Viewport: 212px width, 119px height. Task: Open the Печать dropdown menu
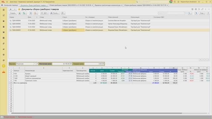click(x=55, y=13)
